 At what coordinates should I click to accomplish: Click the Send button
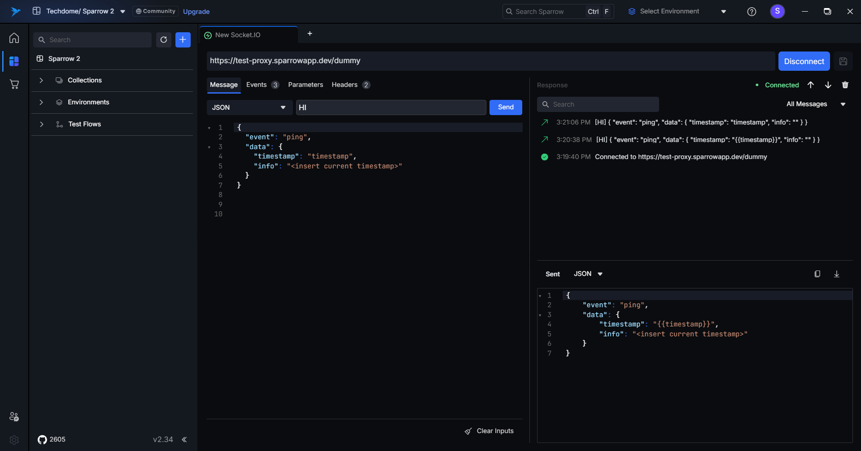[x=505, y=107]
